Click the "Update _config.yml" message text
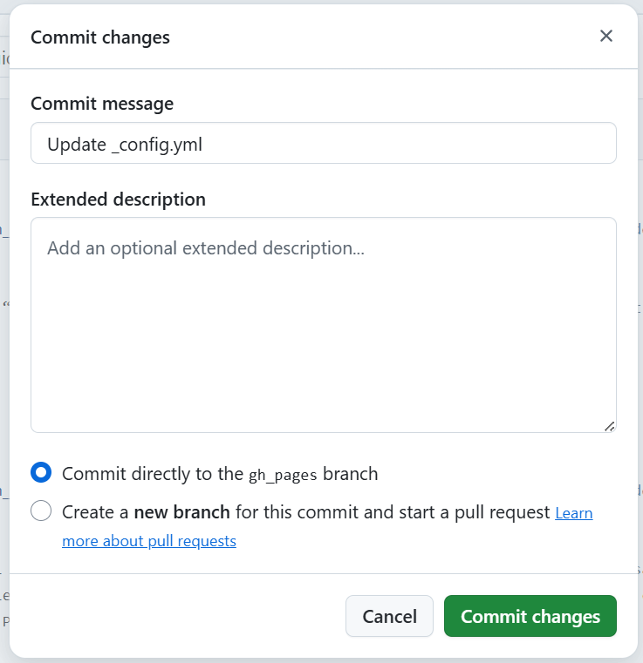The height and width of the screenshot is (663, 643). pos(125,145)
